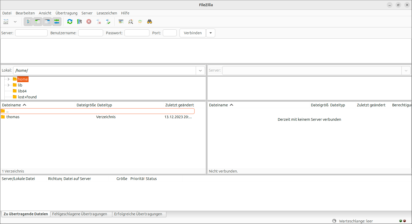Sort remote list by Dateityp
Viewport: 412px width, 224px height.
[x=338, y=105]
